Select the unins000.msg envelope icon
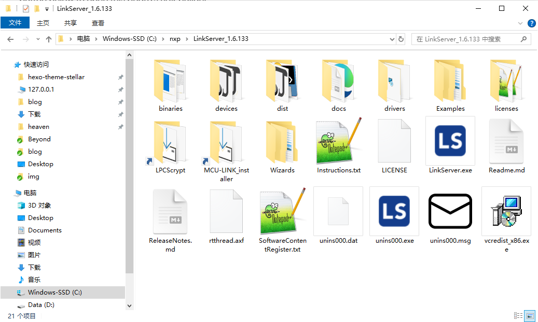 pos(450,211)
